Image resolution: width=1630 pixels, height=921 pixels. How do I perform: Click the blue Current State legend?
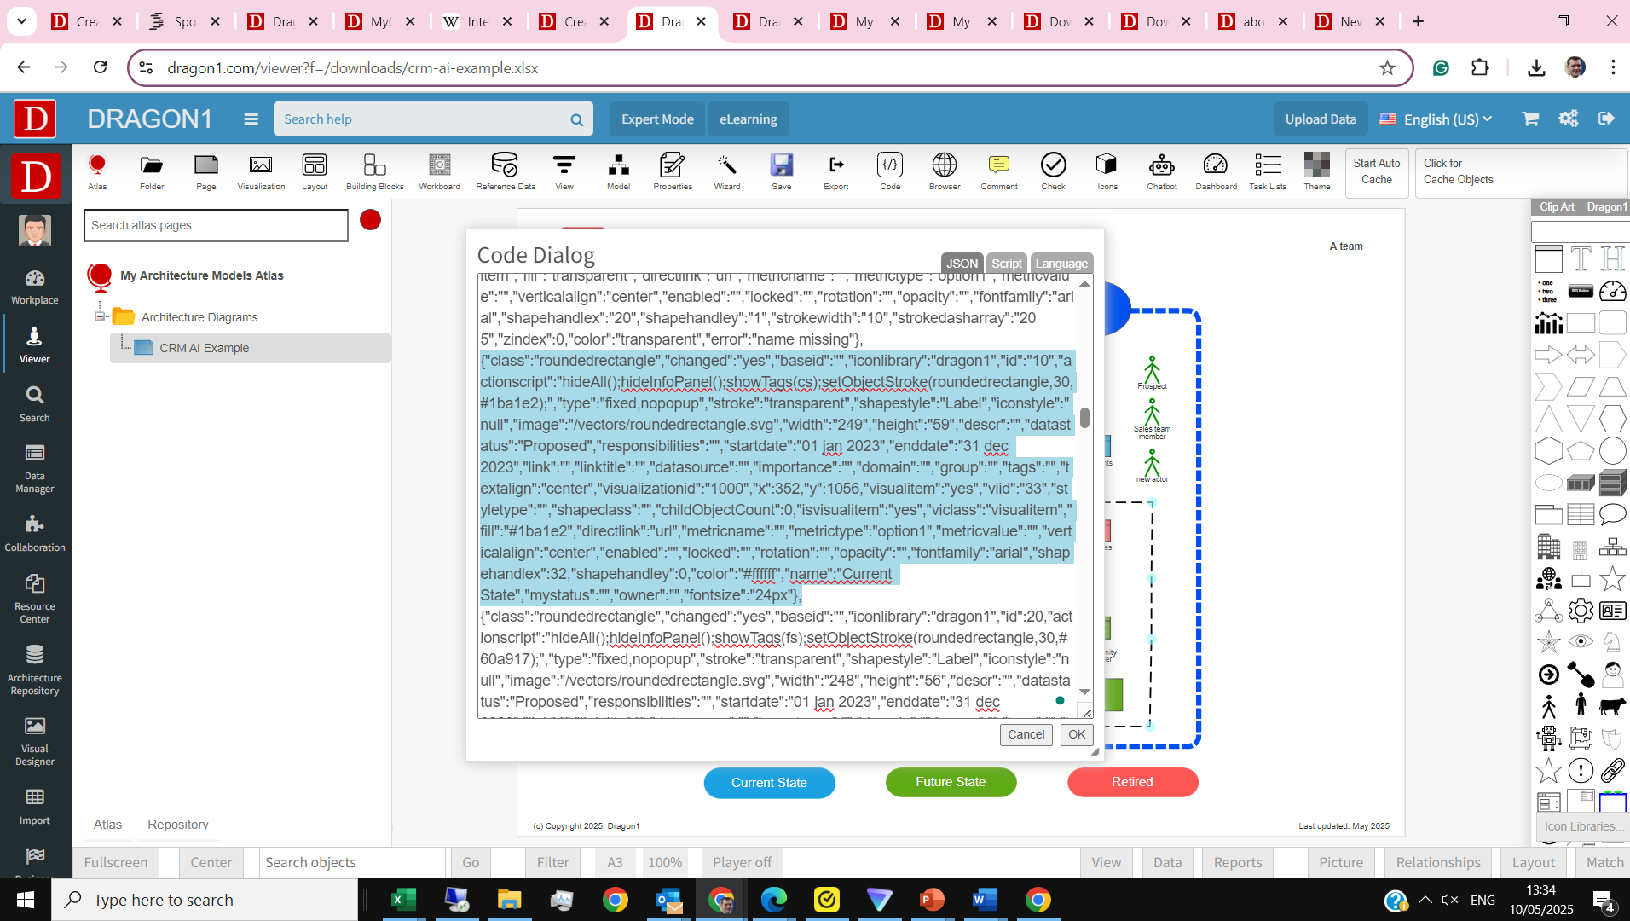coord(769,783)
